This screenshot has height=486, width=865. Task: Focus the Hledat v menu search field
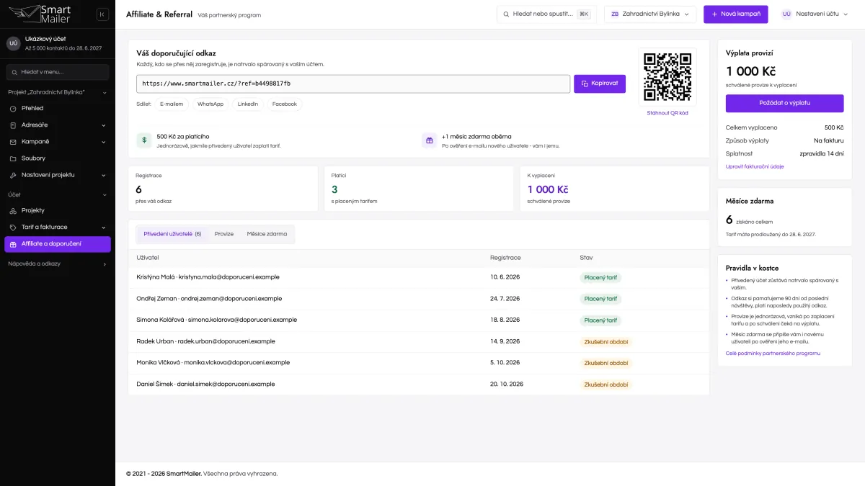tap(58, 72)
